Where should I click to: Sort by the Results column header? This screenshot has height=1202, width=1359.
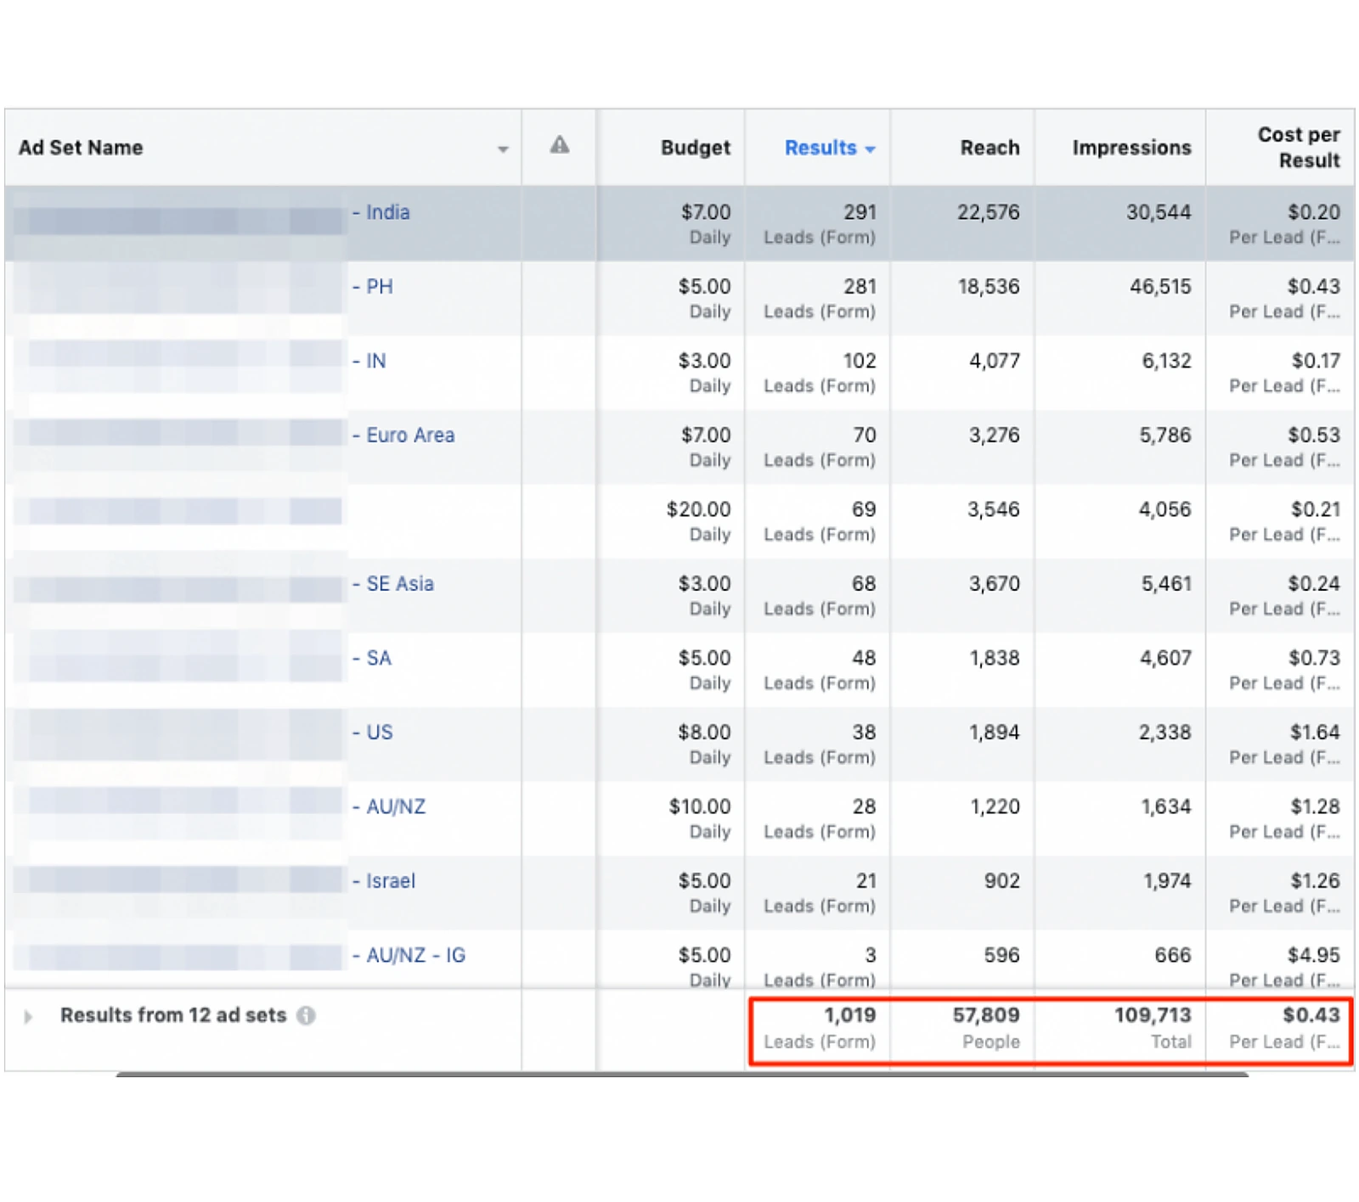(x=829, y=148)
